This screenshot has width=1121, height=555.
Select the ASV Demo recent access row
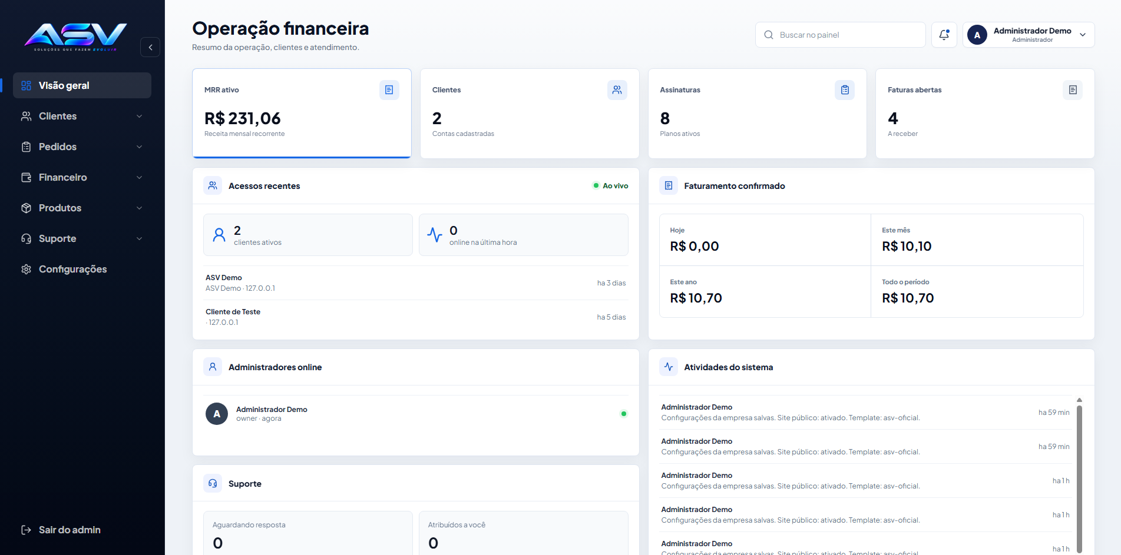coord(416,283)
